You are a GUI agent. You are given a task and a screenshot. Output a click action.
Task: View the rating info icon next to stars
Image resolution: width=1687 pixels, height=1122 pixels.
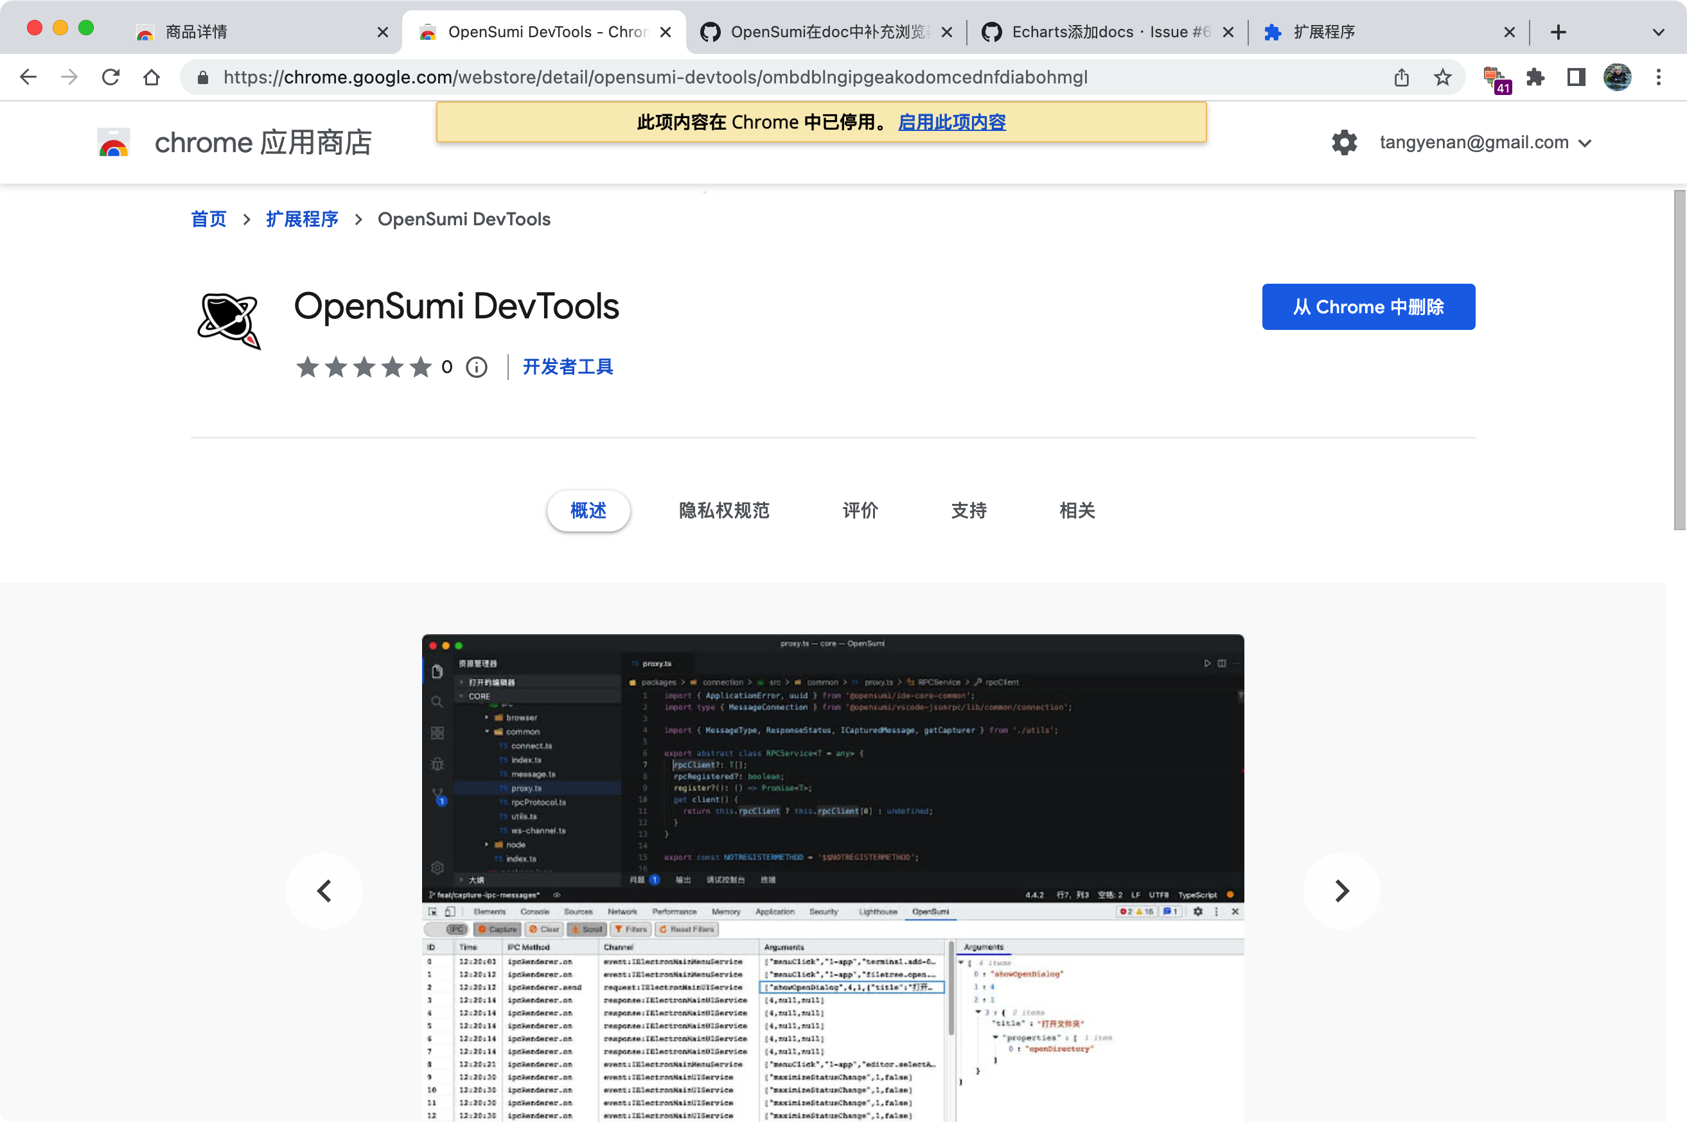click(475, 367)
